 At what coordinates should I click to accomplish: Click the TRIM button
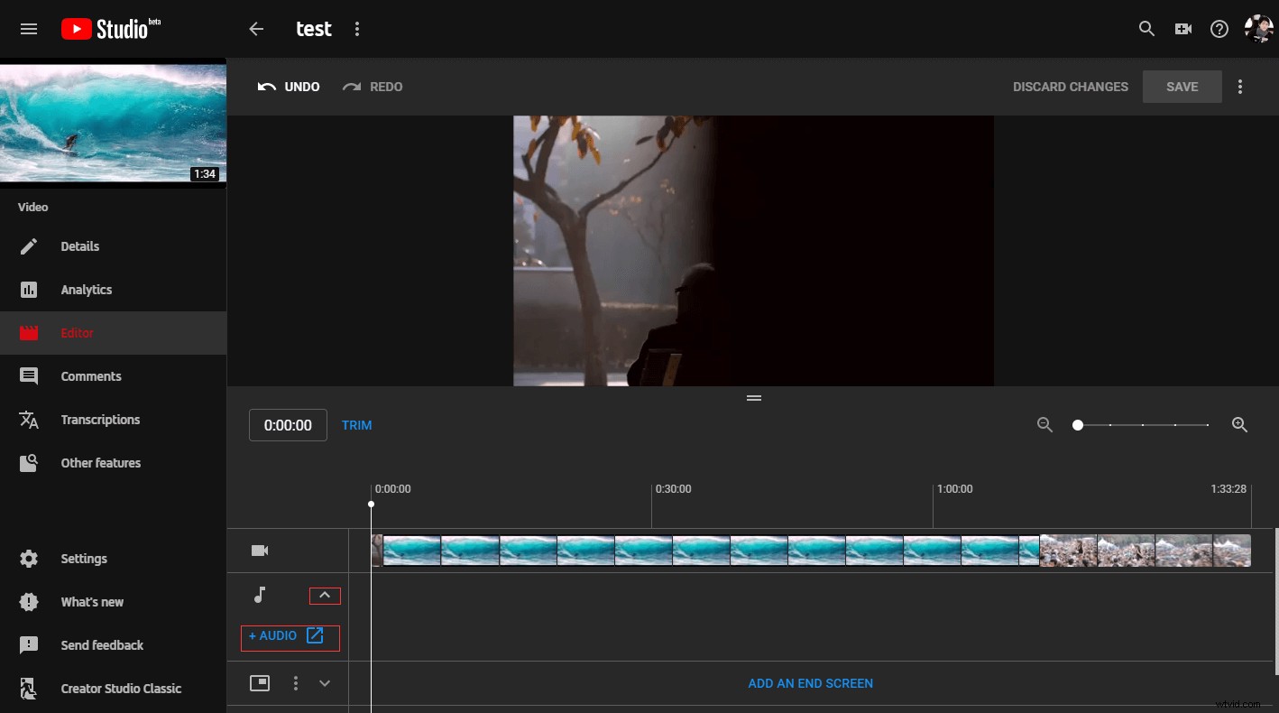click(356, 424)
